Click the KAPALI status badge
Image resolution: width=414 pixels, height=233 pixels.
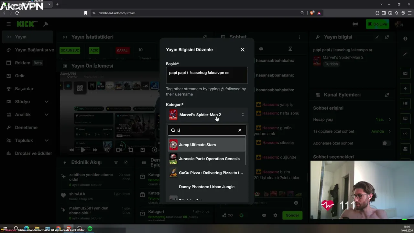123,50
